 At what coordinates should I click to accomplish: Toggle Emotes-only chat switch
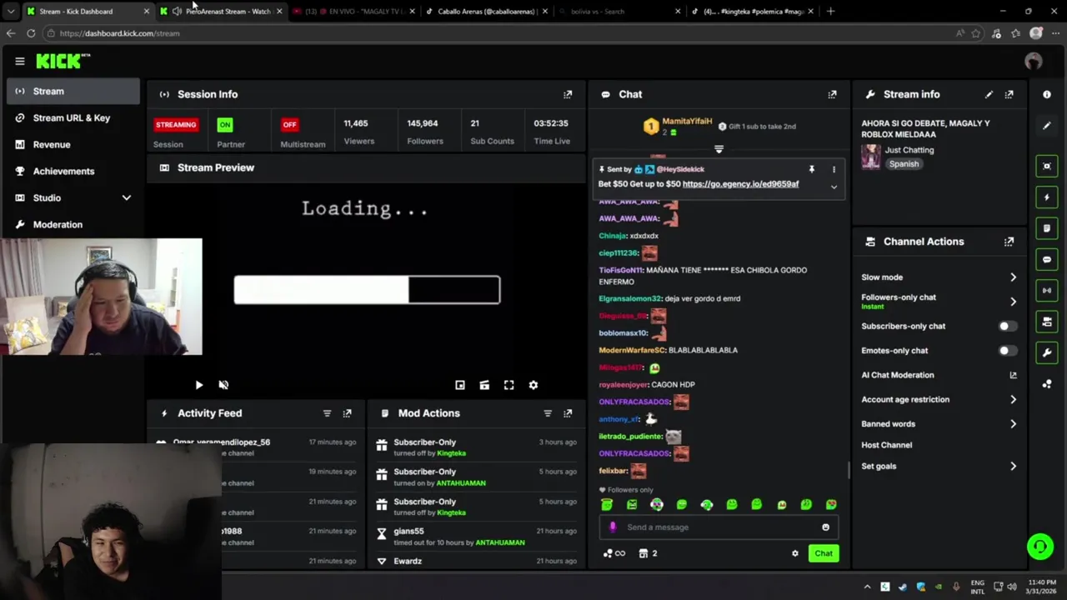pos(1007,351)
